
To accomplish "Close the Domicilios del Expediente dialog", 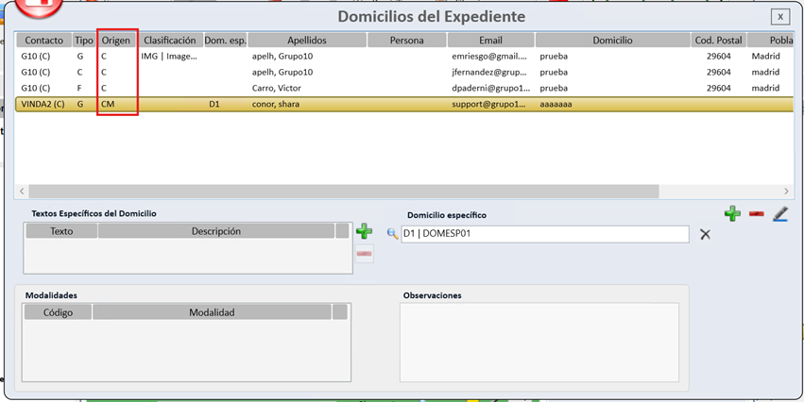I will [x=779, y=17].
